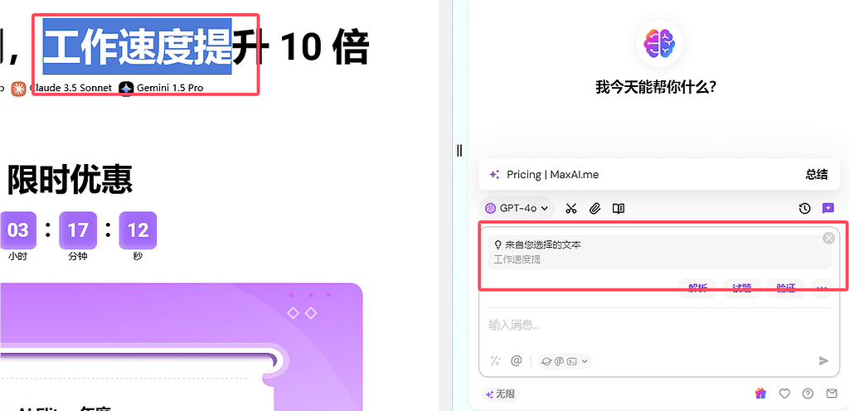The width and height of the screenshot is (849, 411).
Task: Click the 限时优惠 heading
Action: 70,180
